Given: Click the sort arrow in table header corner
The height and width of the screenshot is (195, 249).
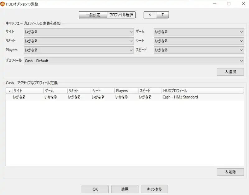Looking at the screenshot, I should point(9,91).
